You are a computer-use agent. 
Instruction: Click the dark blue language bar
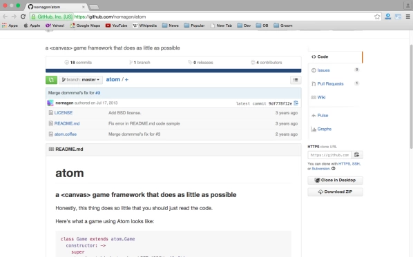click(x=173, y=70)
